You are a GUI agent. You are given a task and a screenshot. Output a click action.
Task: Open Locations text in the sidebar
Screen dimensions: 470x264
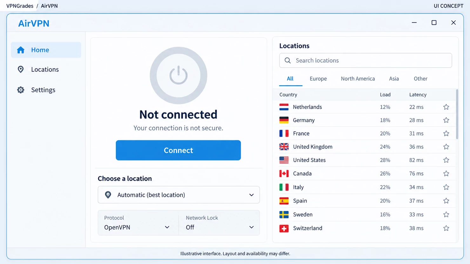pos(45,69)
